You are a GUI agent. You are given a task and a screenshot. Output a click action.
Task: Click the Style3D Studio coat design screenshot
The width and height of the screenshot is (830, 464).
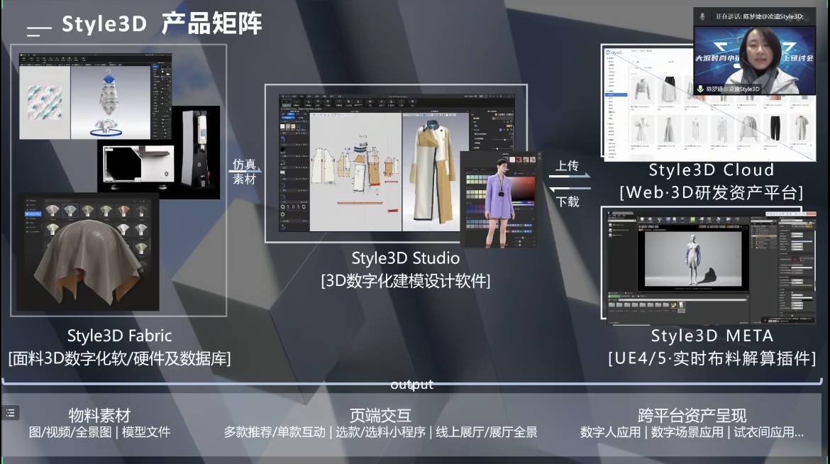tap(397, 163)
